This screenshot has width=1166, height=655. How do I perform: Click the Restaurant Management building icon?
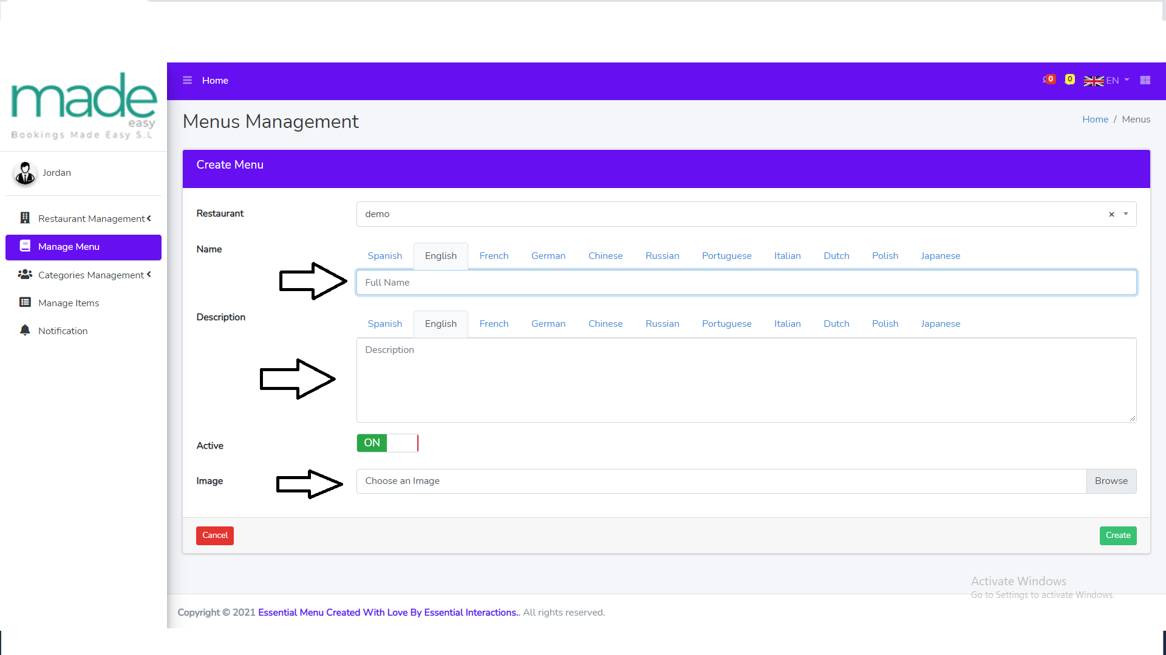pyautogui.click(x=25, y=218)
